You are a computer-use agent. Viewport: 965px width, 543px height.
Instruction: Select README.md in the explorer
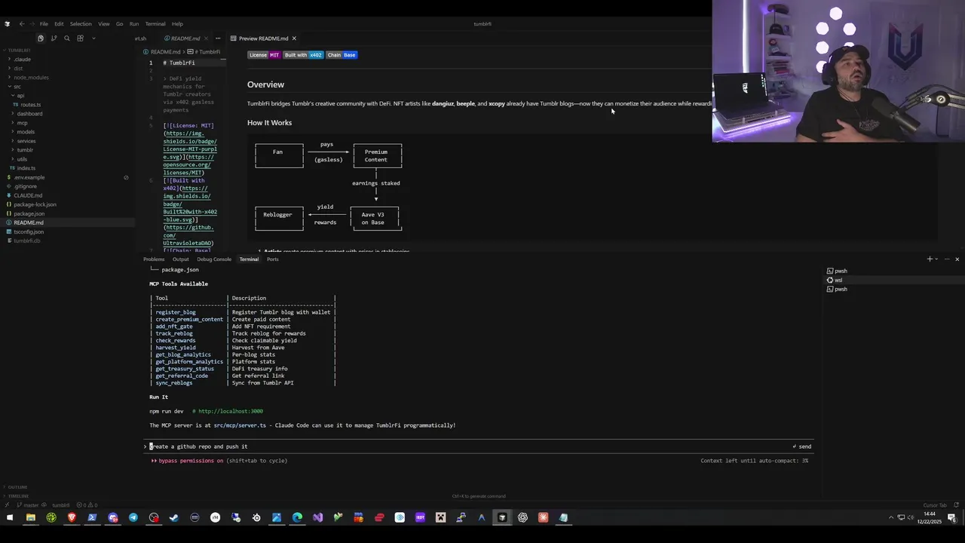[x=29, y=222]
